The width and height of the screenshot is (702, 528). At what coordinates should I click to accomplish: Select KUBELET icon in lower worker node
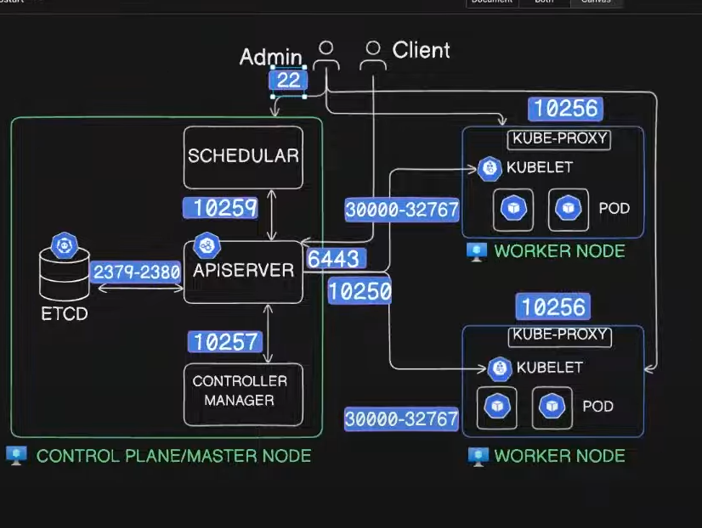pyautogui.click(x=500, y=368)
